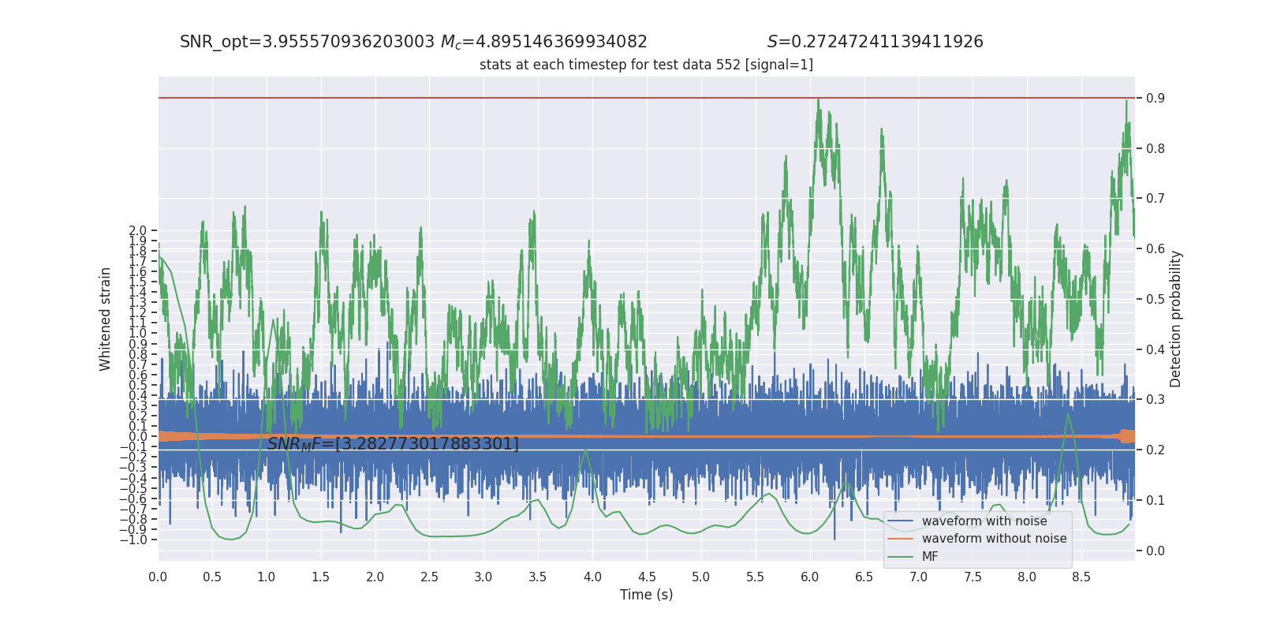Click the orange line swatch in legend

click(x=900, y=539)
